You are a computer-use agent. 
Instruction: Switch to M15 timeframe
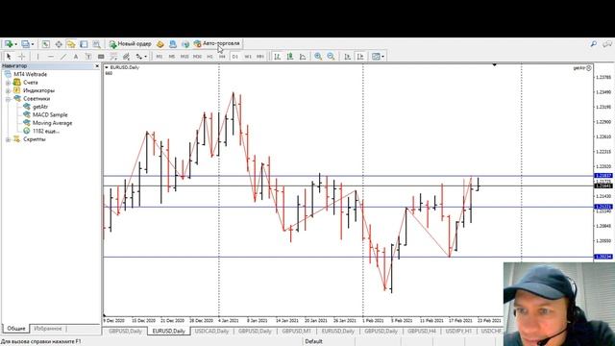point(184,57)
